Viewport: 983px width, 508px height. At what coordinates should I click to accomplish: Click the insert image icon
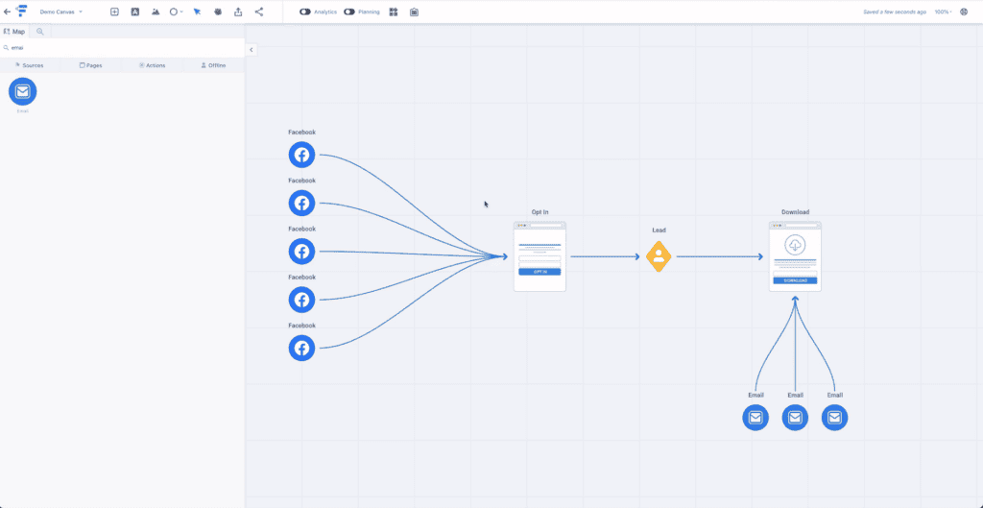(156, 12)
